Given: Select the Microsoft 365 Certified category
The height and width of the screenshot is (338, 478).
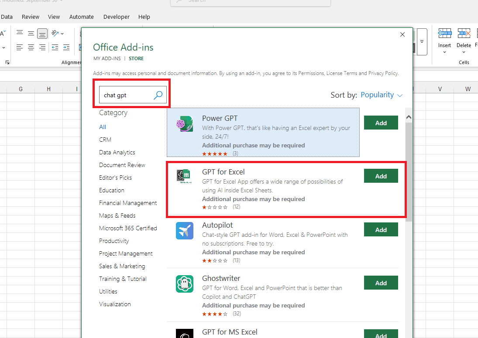Looking at the screenshot, I should tap(128, 228).
